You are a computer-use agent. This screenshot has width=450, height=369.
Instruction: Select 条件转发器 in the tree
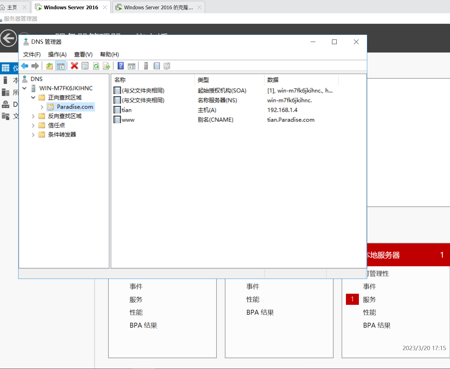[62, 135]
